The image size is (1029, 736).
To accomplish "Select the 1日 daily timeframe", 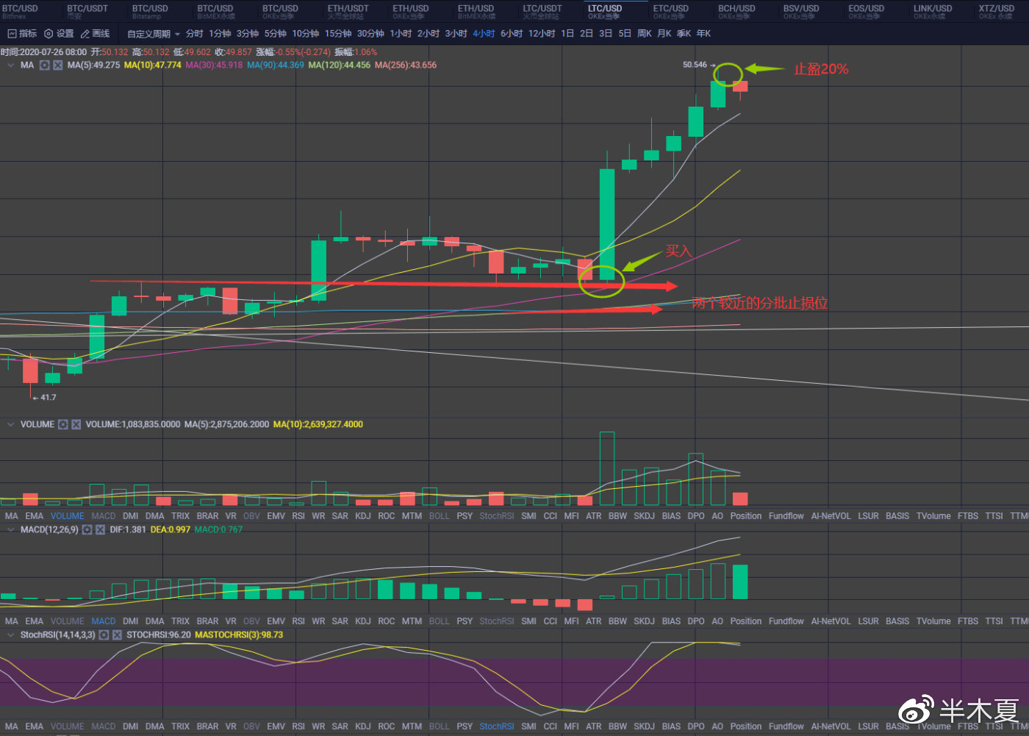I will pyautogui.click(x=567, y=34).
